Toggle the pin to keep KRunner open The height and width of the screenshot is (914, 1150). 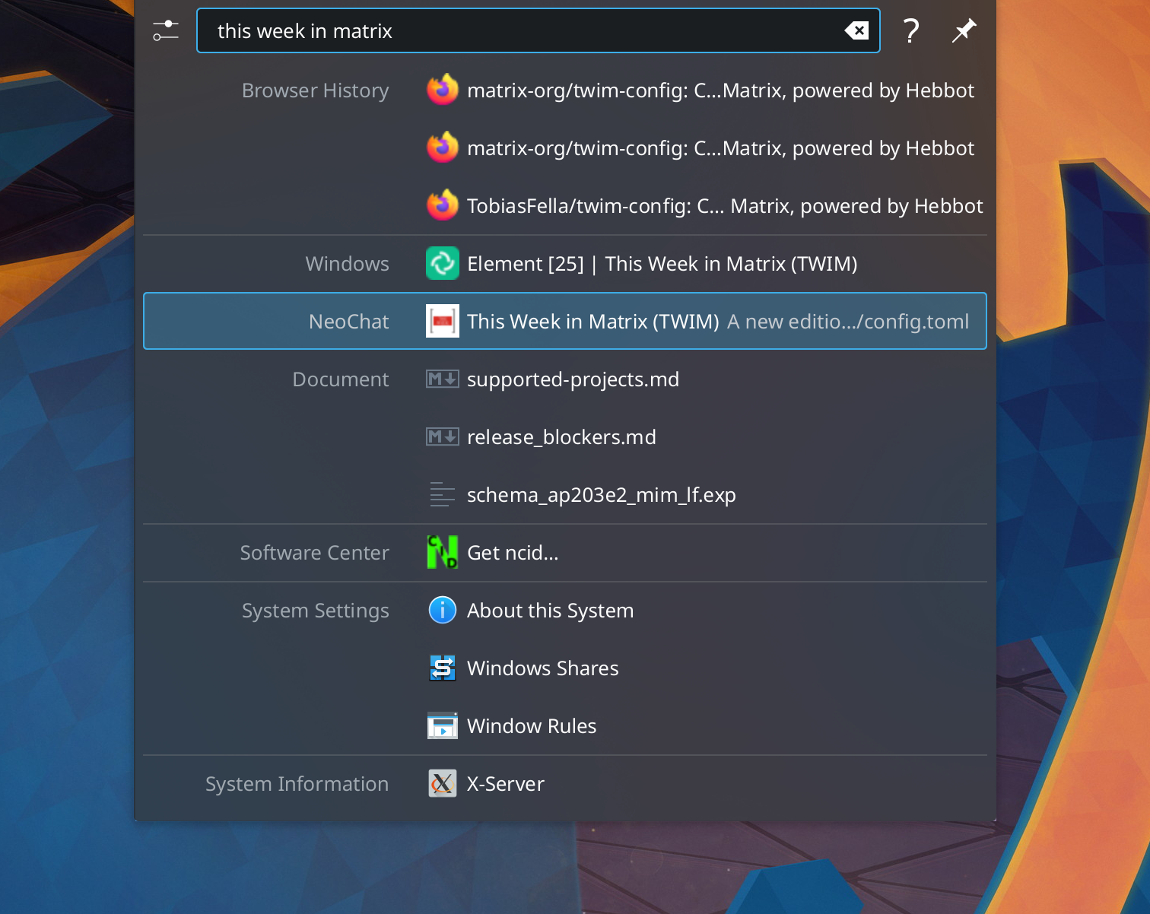point(964,31)
